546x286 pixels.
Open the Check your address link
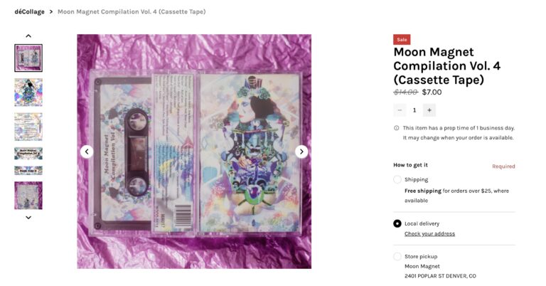429,234
